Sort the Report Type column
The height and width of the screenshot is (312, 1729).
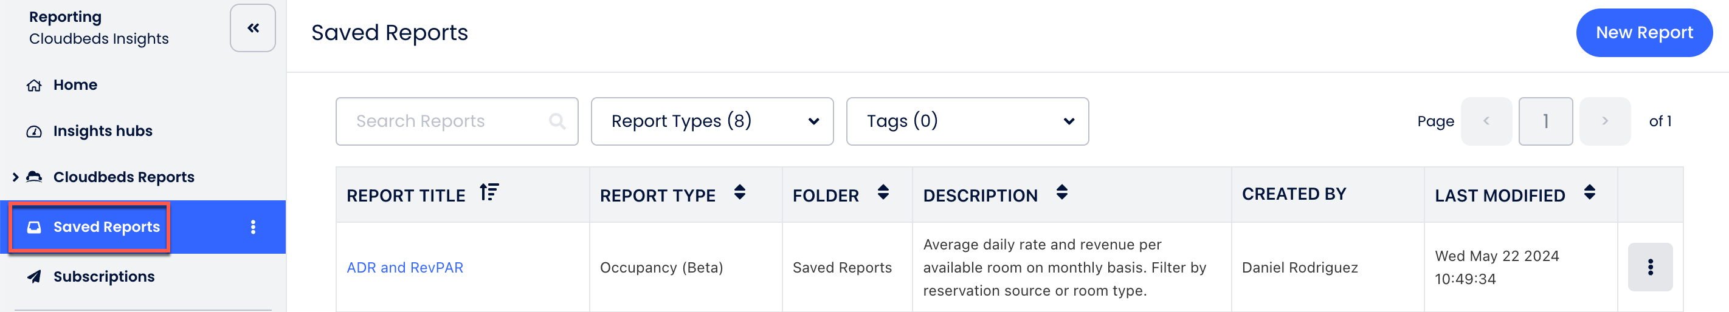[740, 193]
